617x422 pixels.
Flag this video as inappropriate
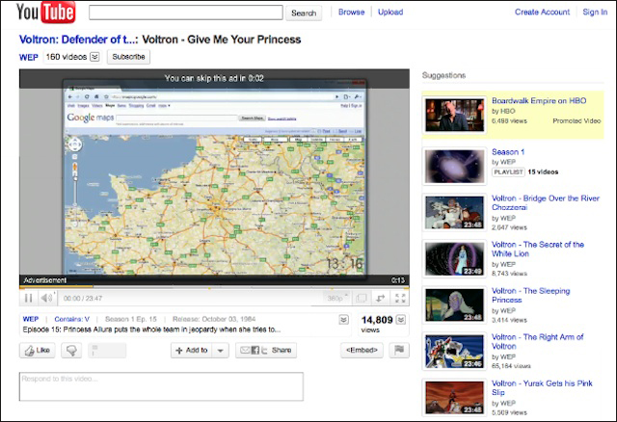tap(399, 350)
